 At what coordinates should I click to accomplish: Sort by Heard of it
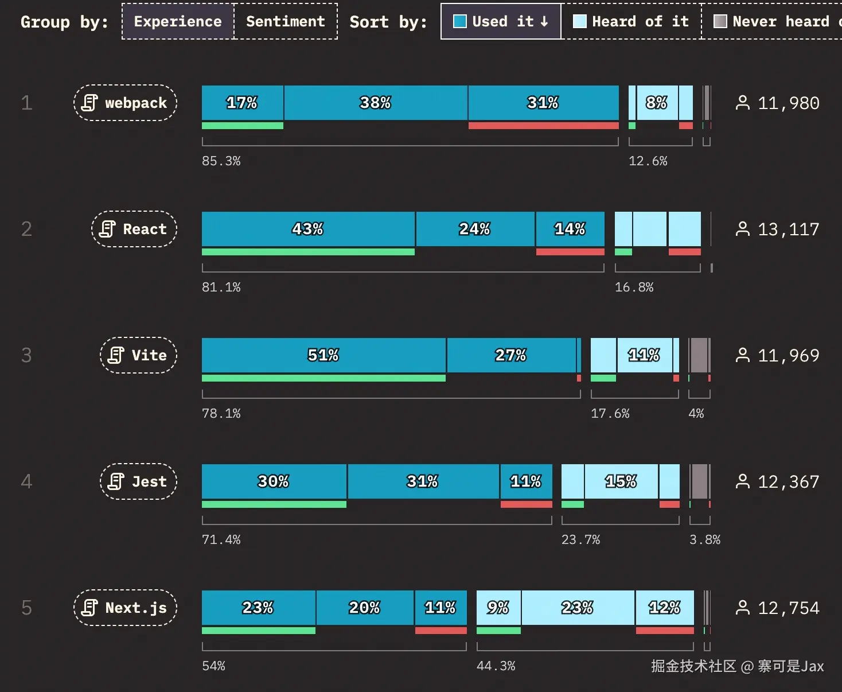[631, 21]
